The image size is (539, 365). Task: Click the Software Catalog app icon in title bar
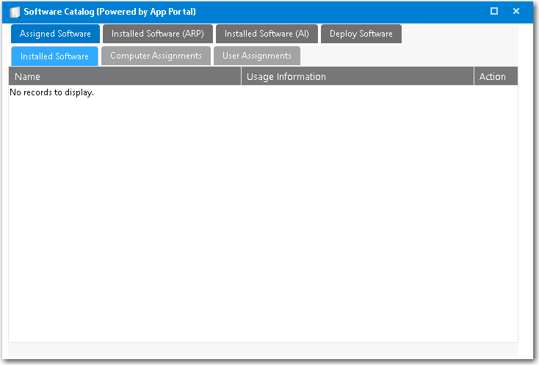(15, 12)
